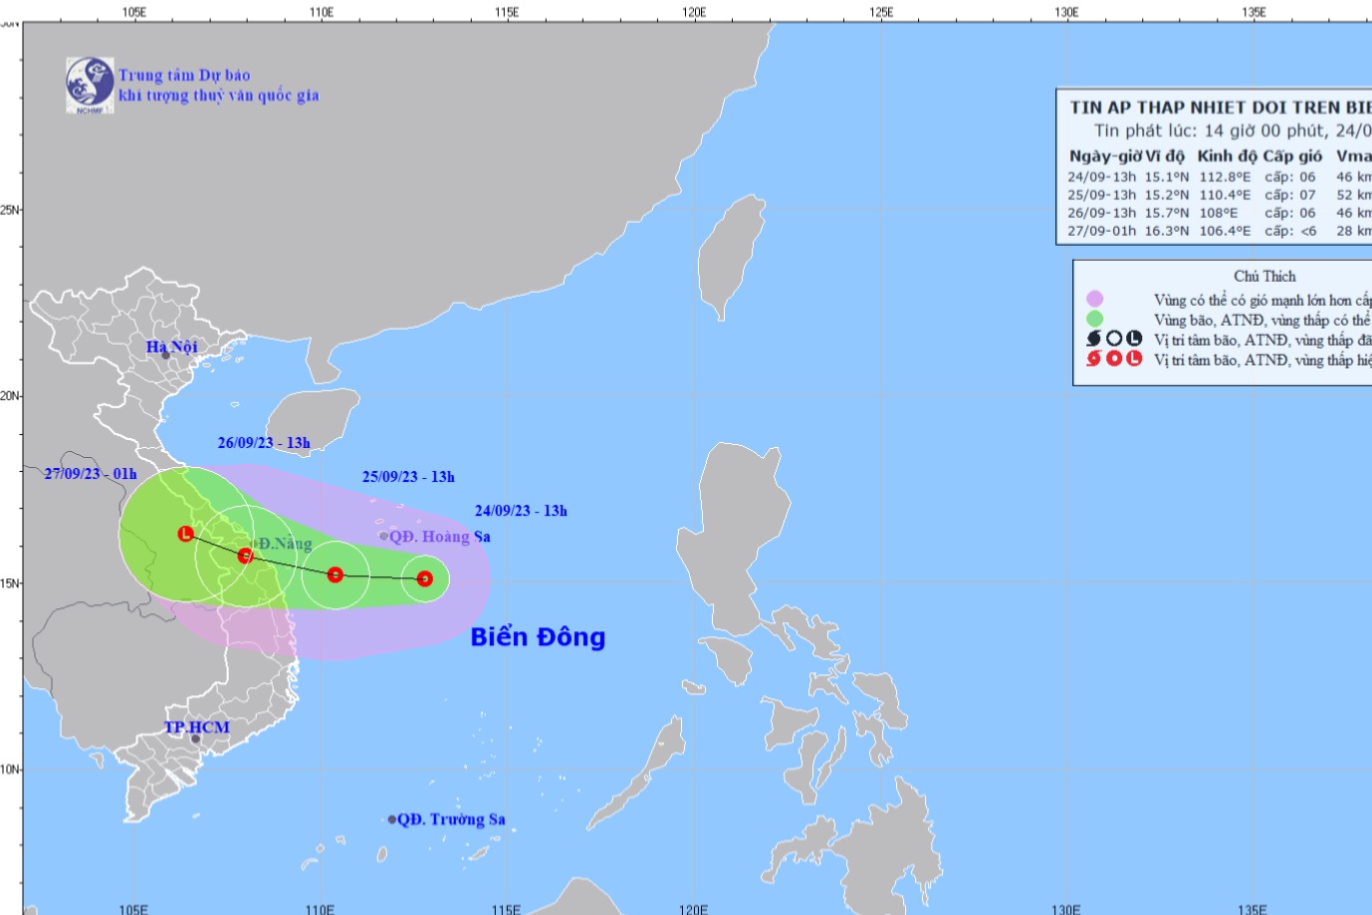Click the 'TP.HCM' map label
This screenshot has width=1372, height=915.
click(197, 727)
